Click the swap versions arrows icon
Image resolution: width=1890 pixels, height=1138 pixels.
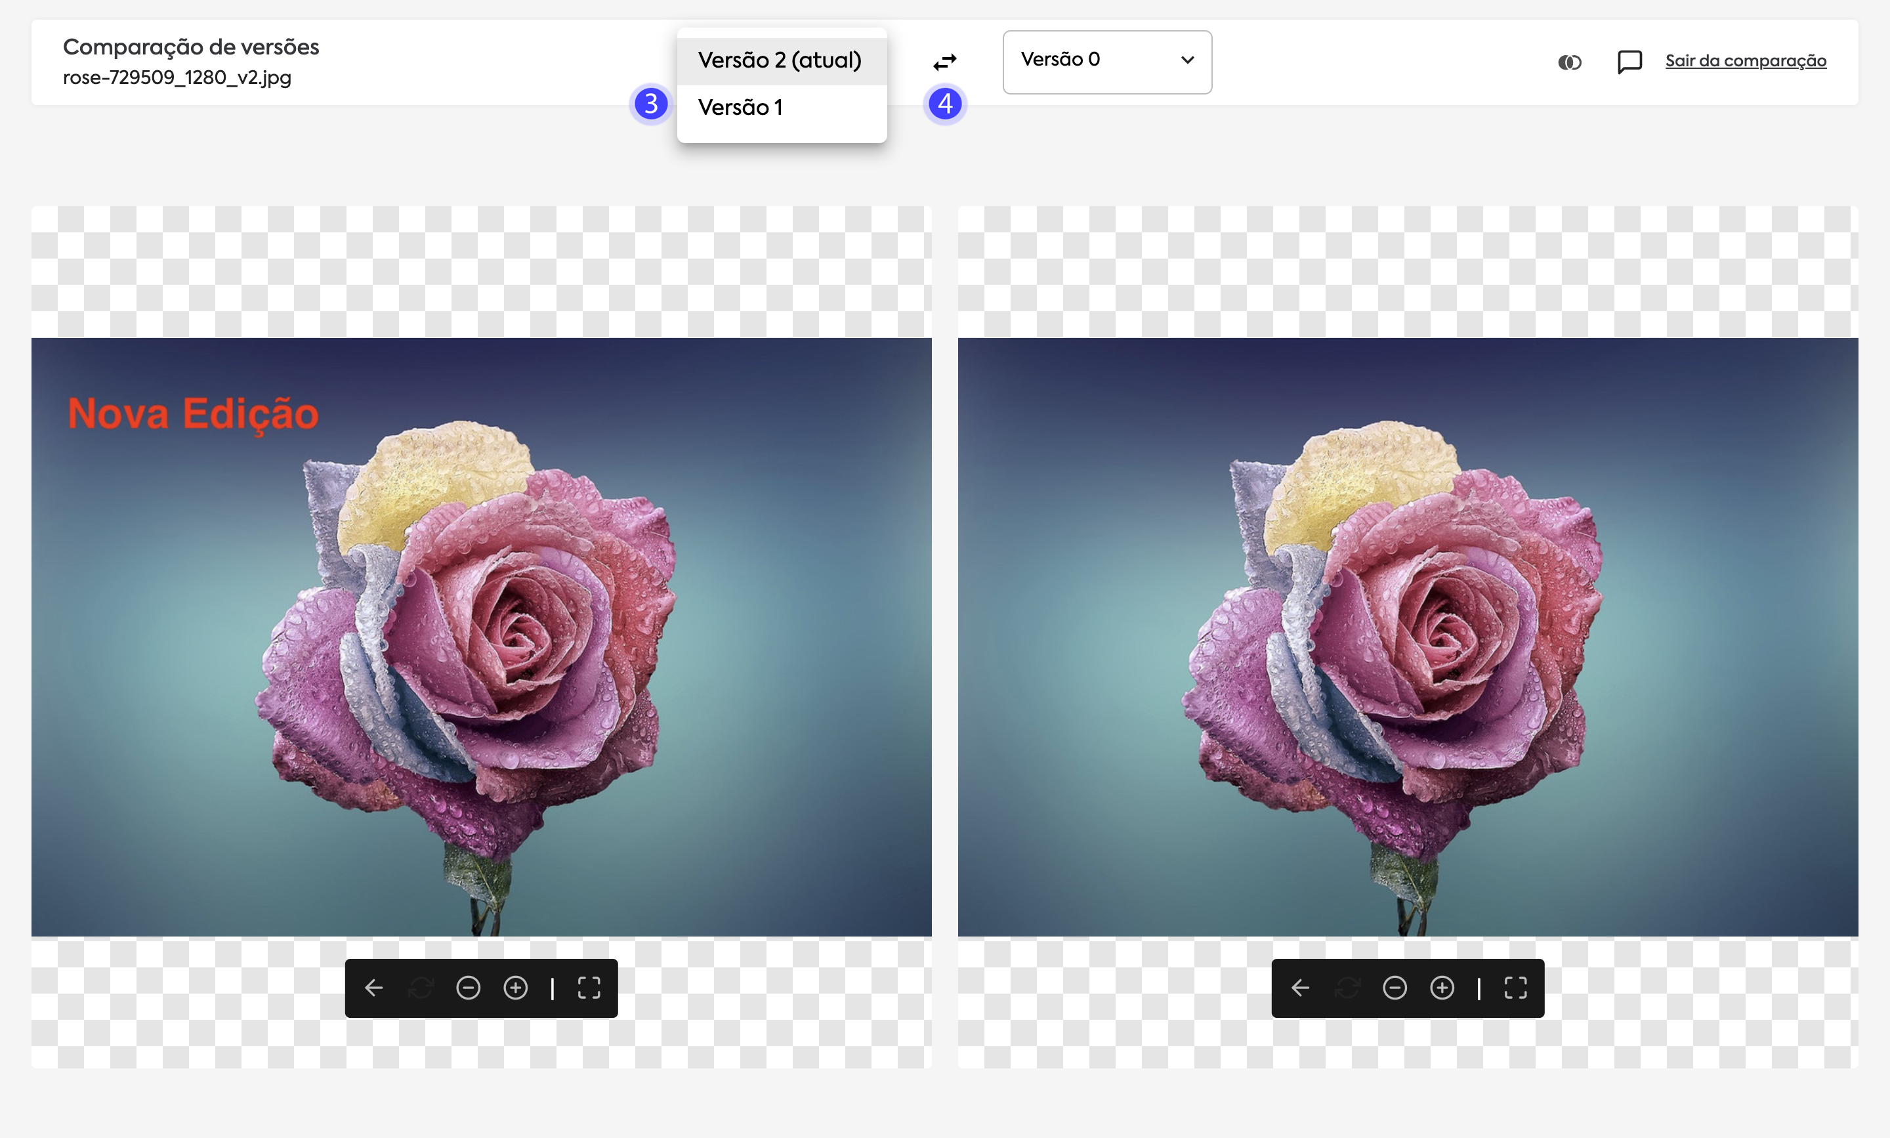pyautogui.click(x=944, y=61)
